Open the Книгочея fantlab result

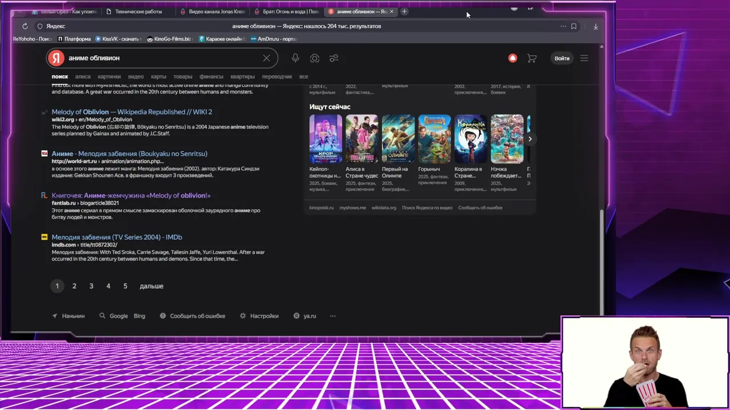131,195
